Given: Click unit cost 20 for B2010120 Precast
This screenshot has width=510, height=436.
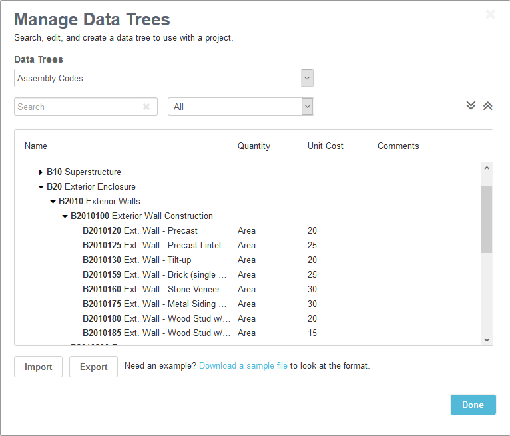Looking at the screenshot, I should pyautogui.click(x=312, y=230).
